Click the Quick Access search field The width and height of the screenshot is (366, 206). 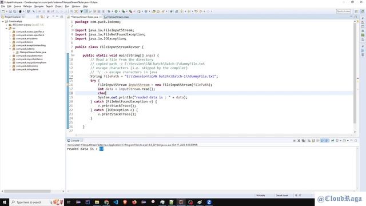click(343, 11)
